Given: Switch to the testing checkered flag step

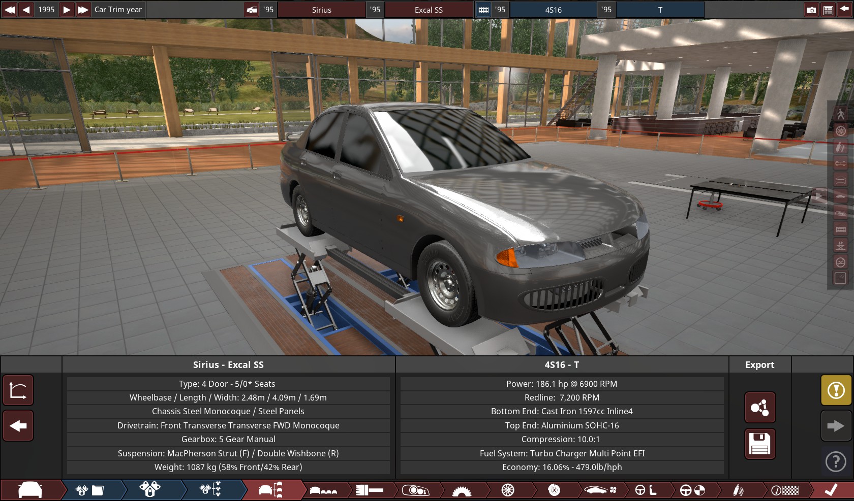Looking at the screenshot, I should coord(784,490).
